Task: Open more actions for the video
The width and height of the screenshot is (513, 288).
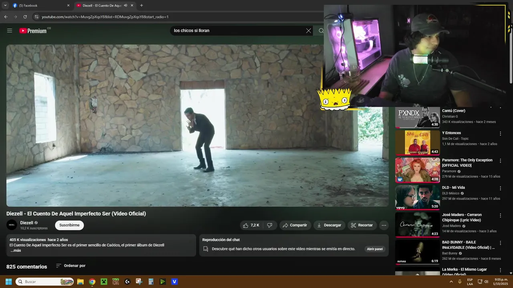Action: point(384,225)
